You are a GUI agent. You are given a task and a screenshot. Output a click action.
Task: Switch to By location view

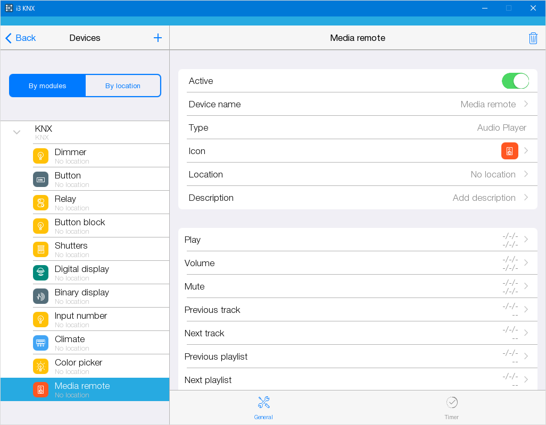123,86
